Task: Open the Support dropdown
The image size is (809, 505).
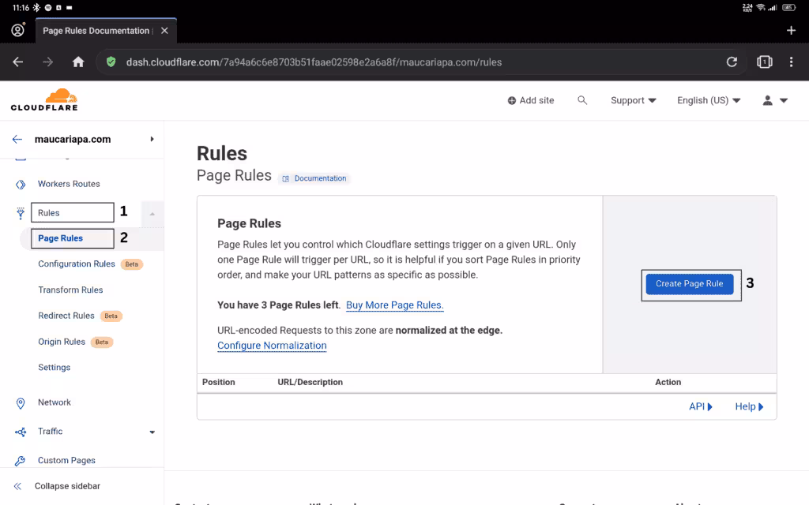Action: tap(634, 100)
